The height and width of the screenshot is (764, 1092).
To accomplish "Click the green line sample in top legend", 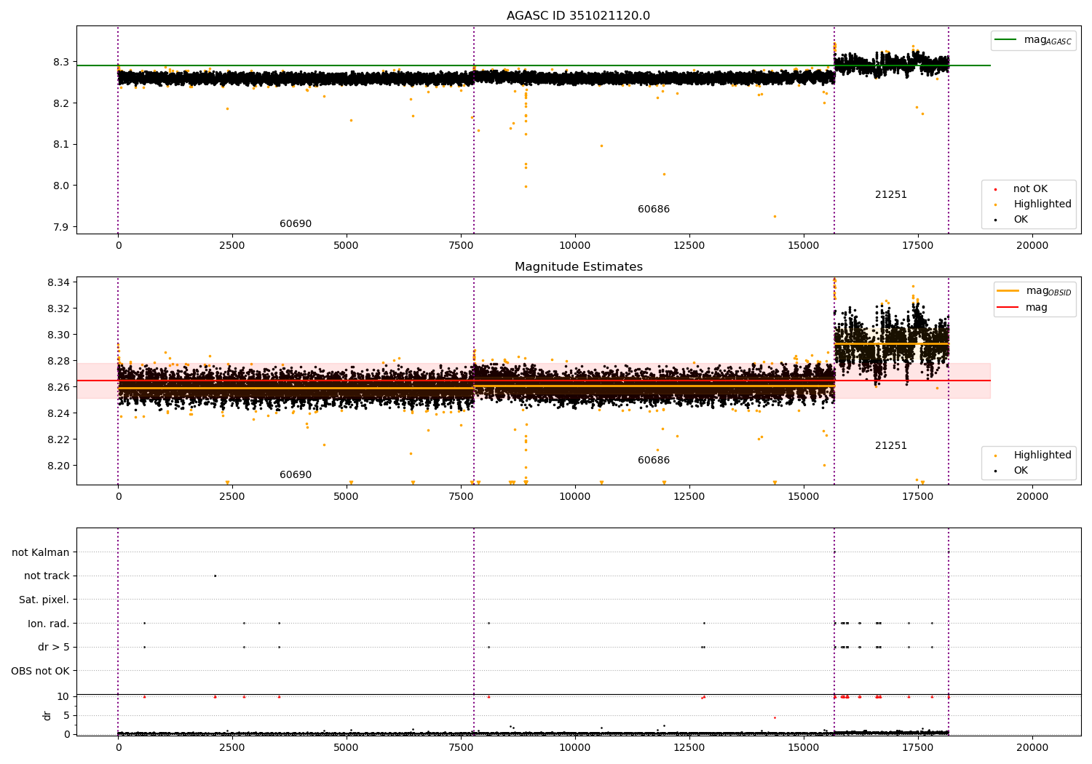I will [x=1005, y=40].
